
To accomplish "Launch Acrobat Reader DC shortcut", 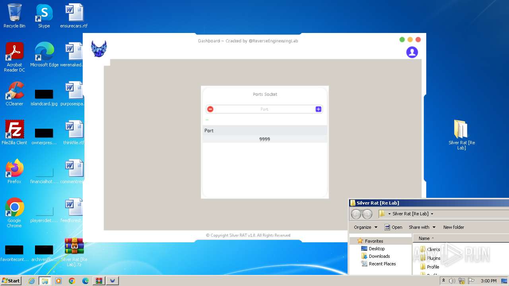I will (14, 57).
